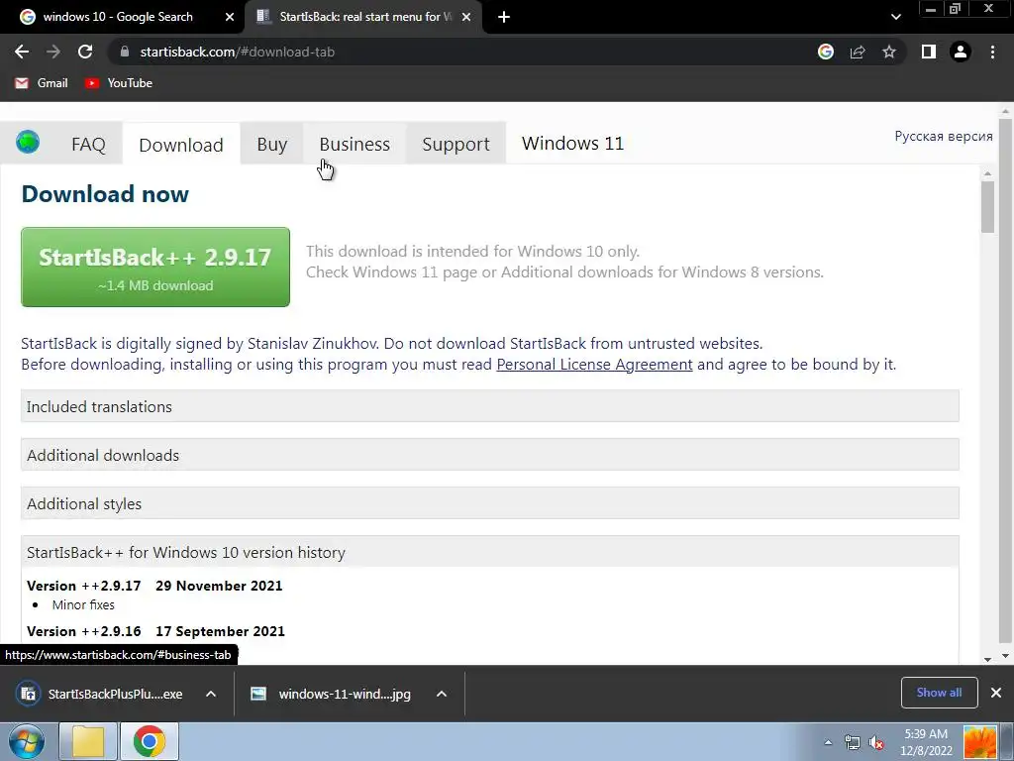Open the tab search dropdown arrow

pos(895,17)
